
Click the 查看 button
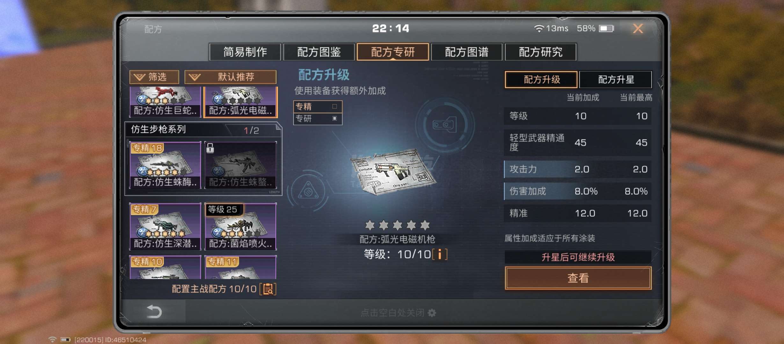click(578, 278)
